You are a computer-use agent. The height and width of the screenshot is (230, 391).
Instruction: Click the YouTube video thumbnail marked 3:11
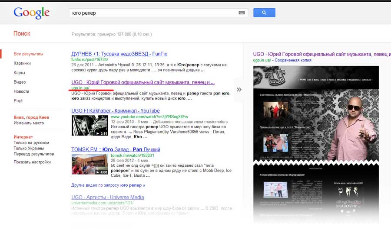[x=90, y=126]
